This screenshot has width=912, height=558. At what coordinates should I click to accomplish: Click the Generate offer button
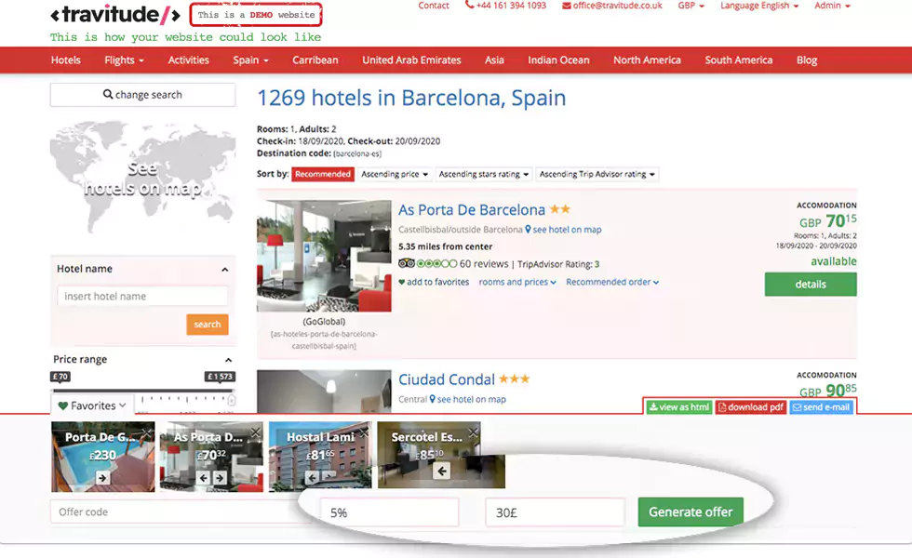690,511
